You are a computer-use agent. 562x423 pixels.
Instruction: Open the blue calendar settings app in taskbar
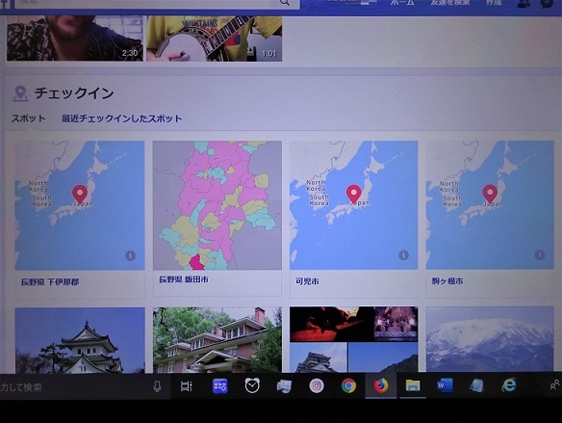pyautogui.click(x=219, y=386)
